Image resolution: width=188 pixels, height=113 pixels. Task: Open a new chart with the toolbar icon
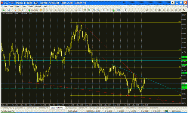pos(3,10)
